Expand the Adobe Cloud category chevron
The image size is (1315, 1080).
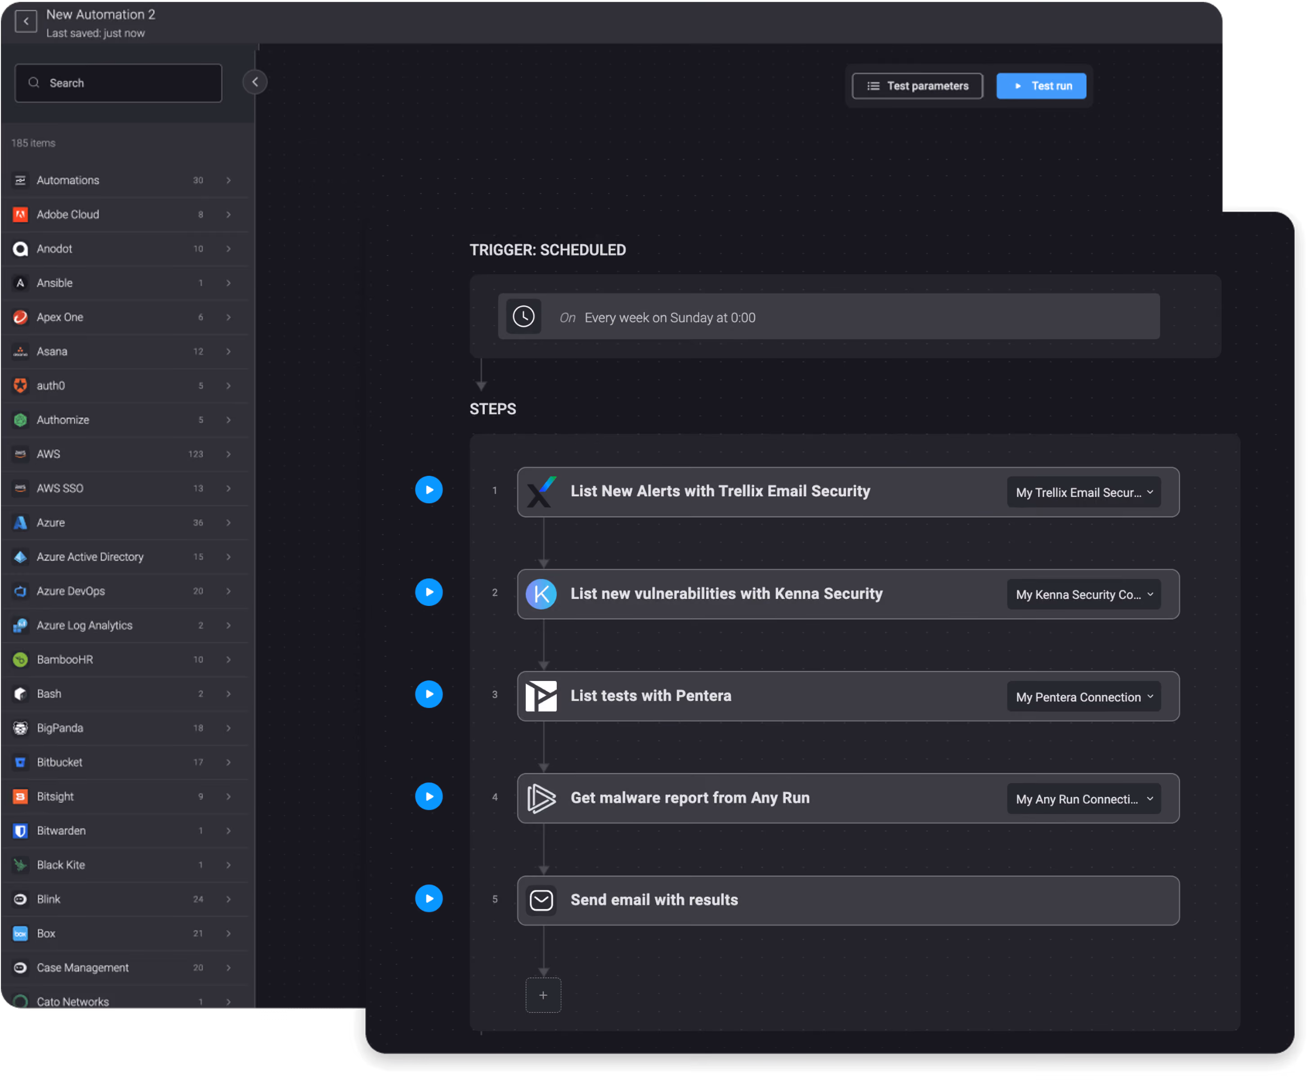click(x=229, y=215)
